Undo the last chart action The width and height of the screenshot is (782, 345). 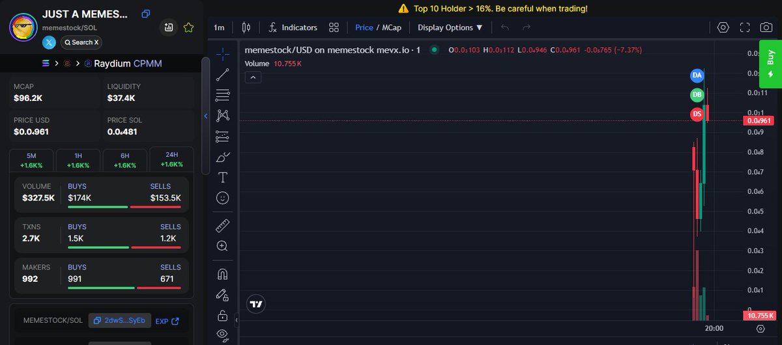[505, 27]
